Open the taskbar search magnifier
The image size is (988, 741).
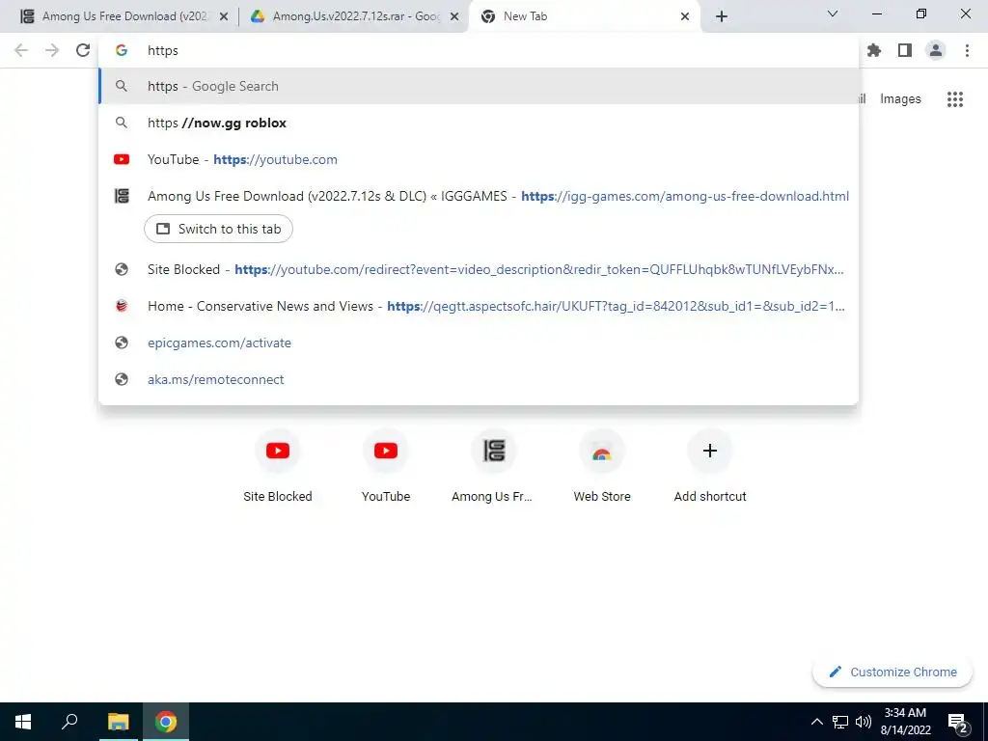point(69,722)
